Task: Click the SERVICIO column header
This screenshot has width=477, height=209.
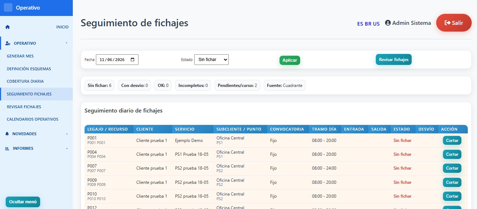Action: (x=193, y=129)
